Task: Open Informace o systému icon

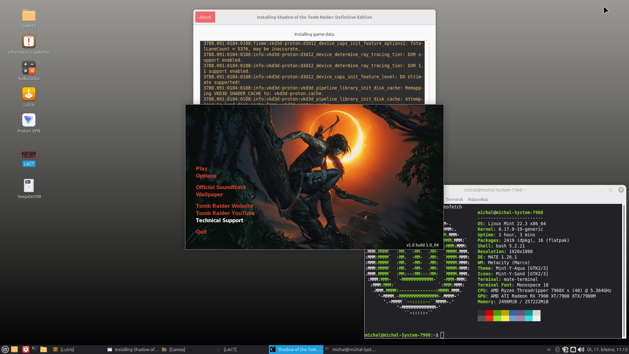Action: point(29,42)
